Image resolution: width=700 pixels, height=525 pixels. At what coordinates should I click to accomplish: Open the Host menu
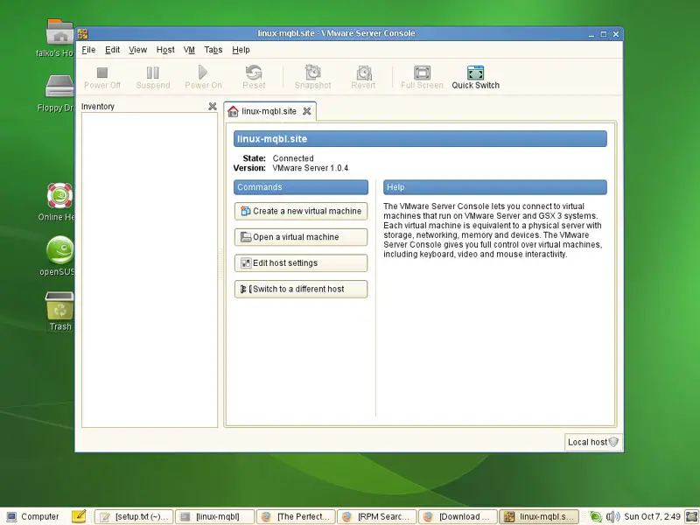coord(165,50)
